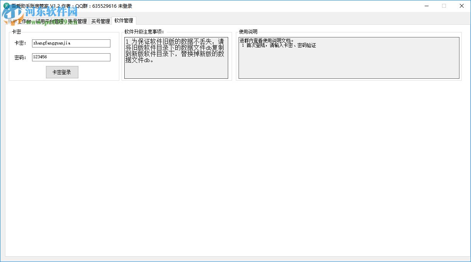
Task: Activate the 软件管理 tab
Action: coord(124,21)
